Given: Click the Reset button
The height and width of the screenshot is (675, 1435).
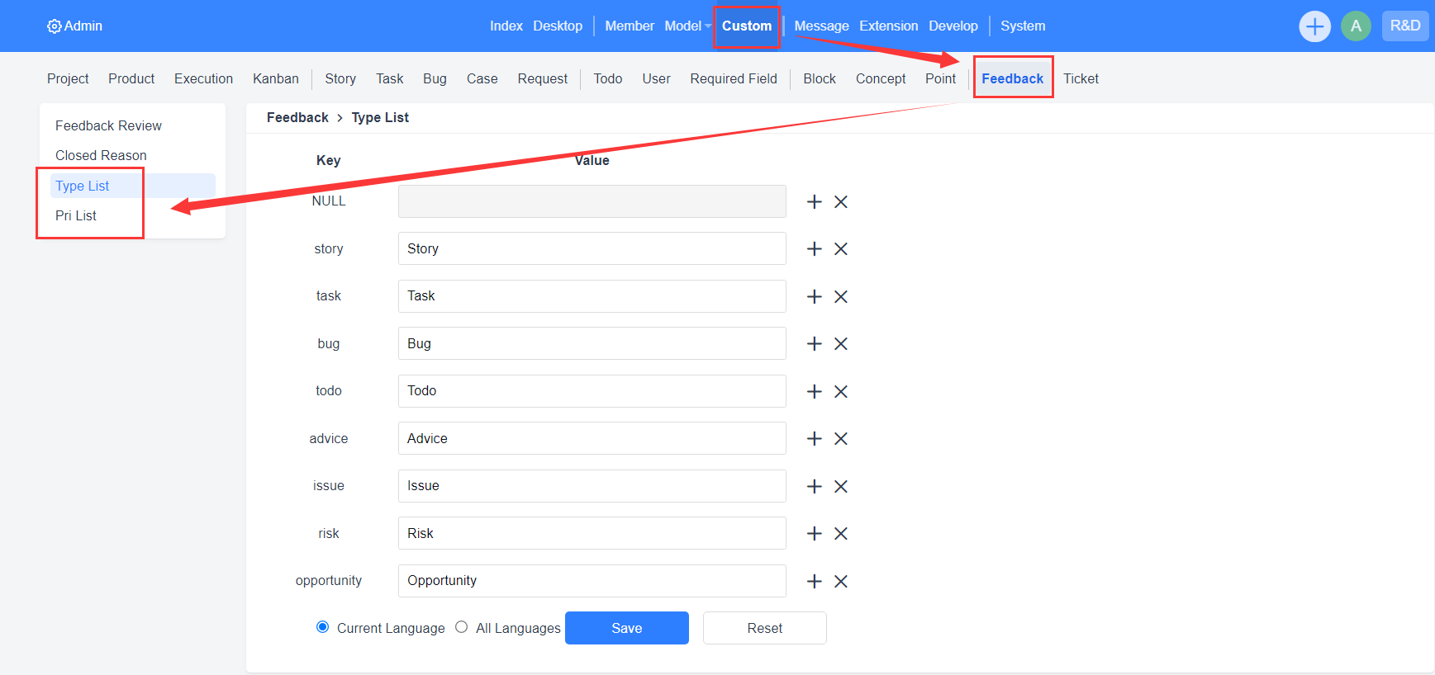Looking at the screenshot, I should click(764, 628).
